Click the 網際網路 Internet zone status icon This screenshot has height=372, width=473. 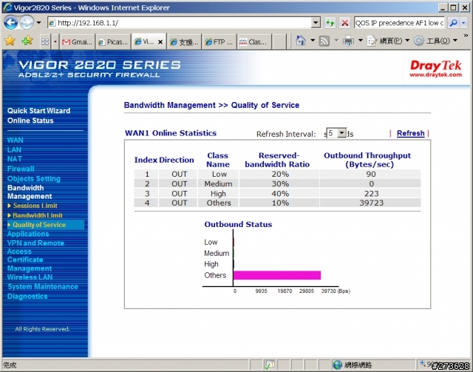point(338,365)
